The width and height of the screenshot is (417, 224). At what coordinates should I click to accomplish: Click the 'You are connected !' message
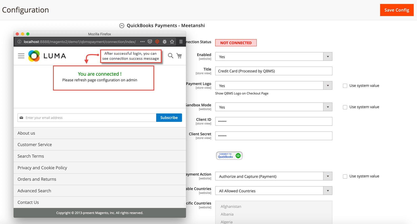[x=100, y=74]
